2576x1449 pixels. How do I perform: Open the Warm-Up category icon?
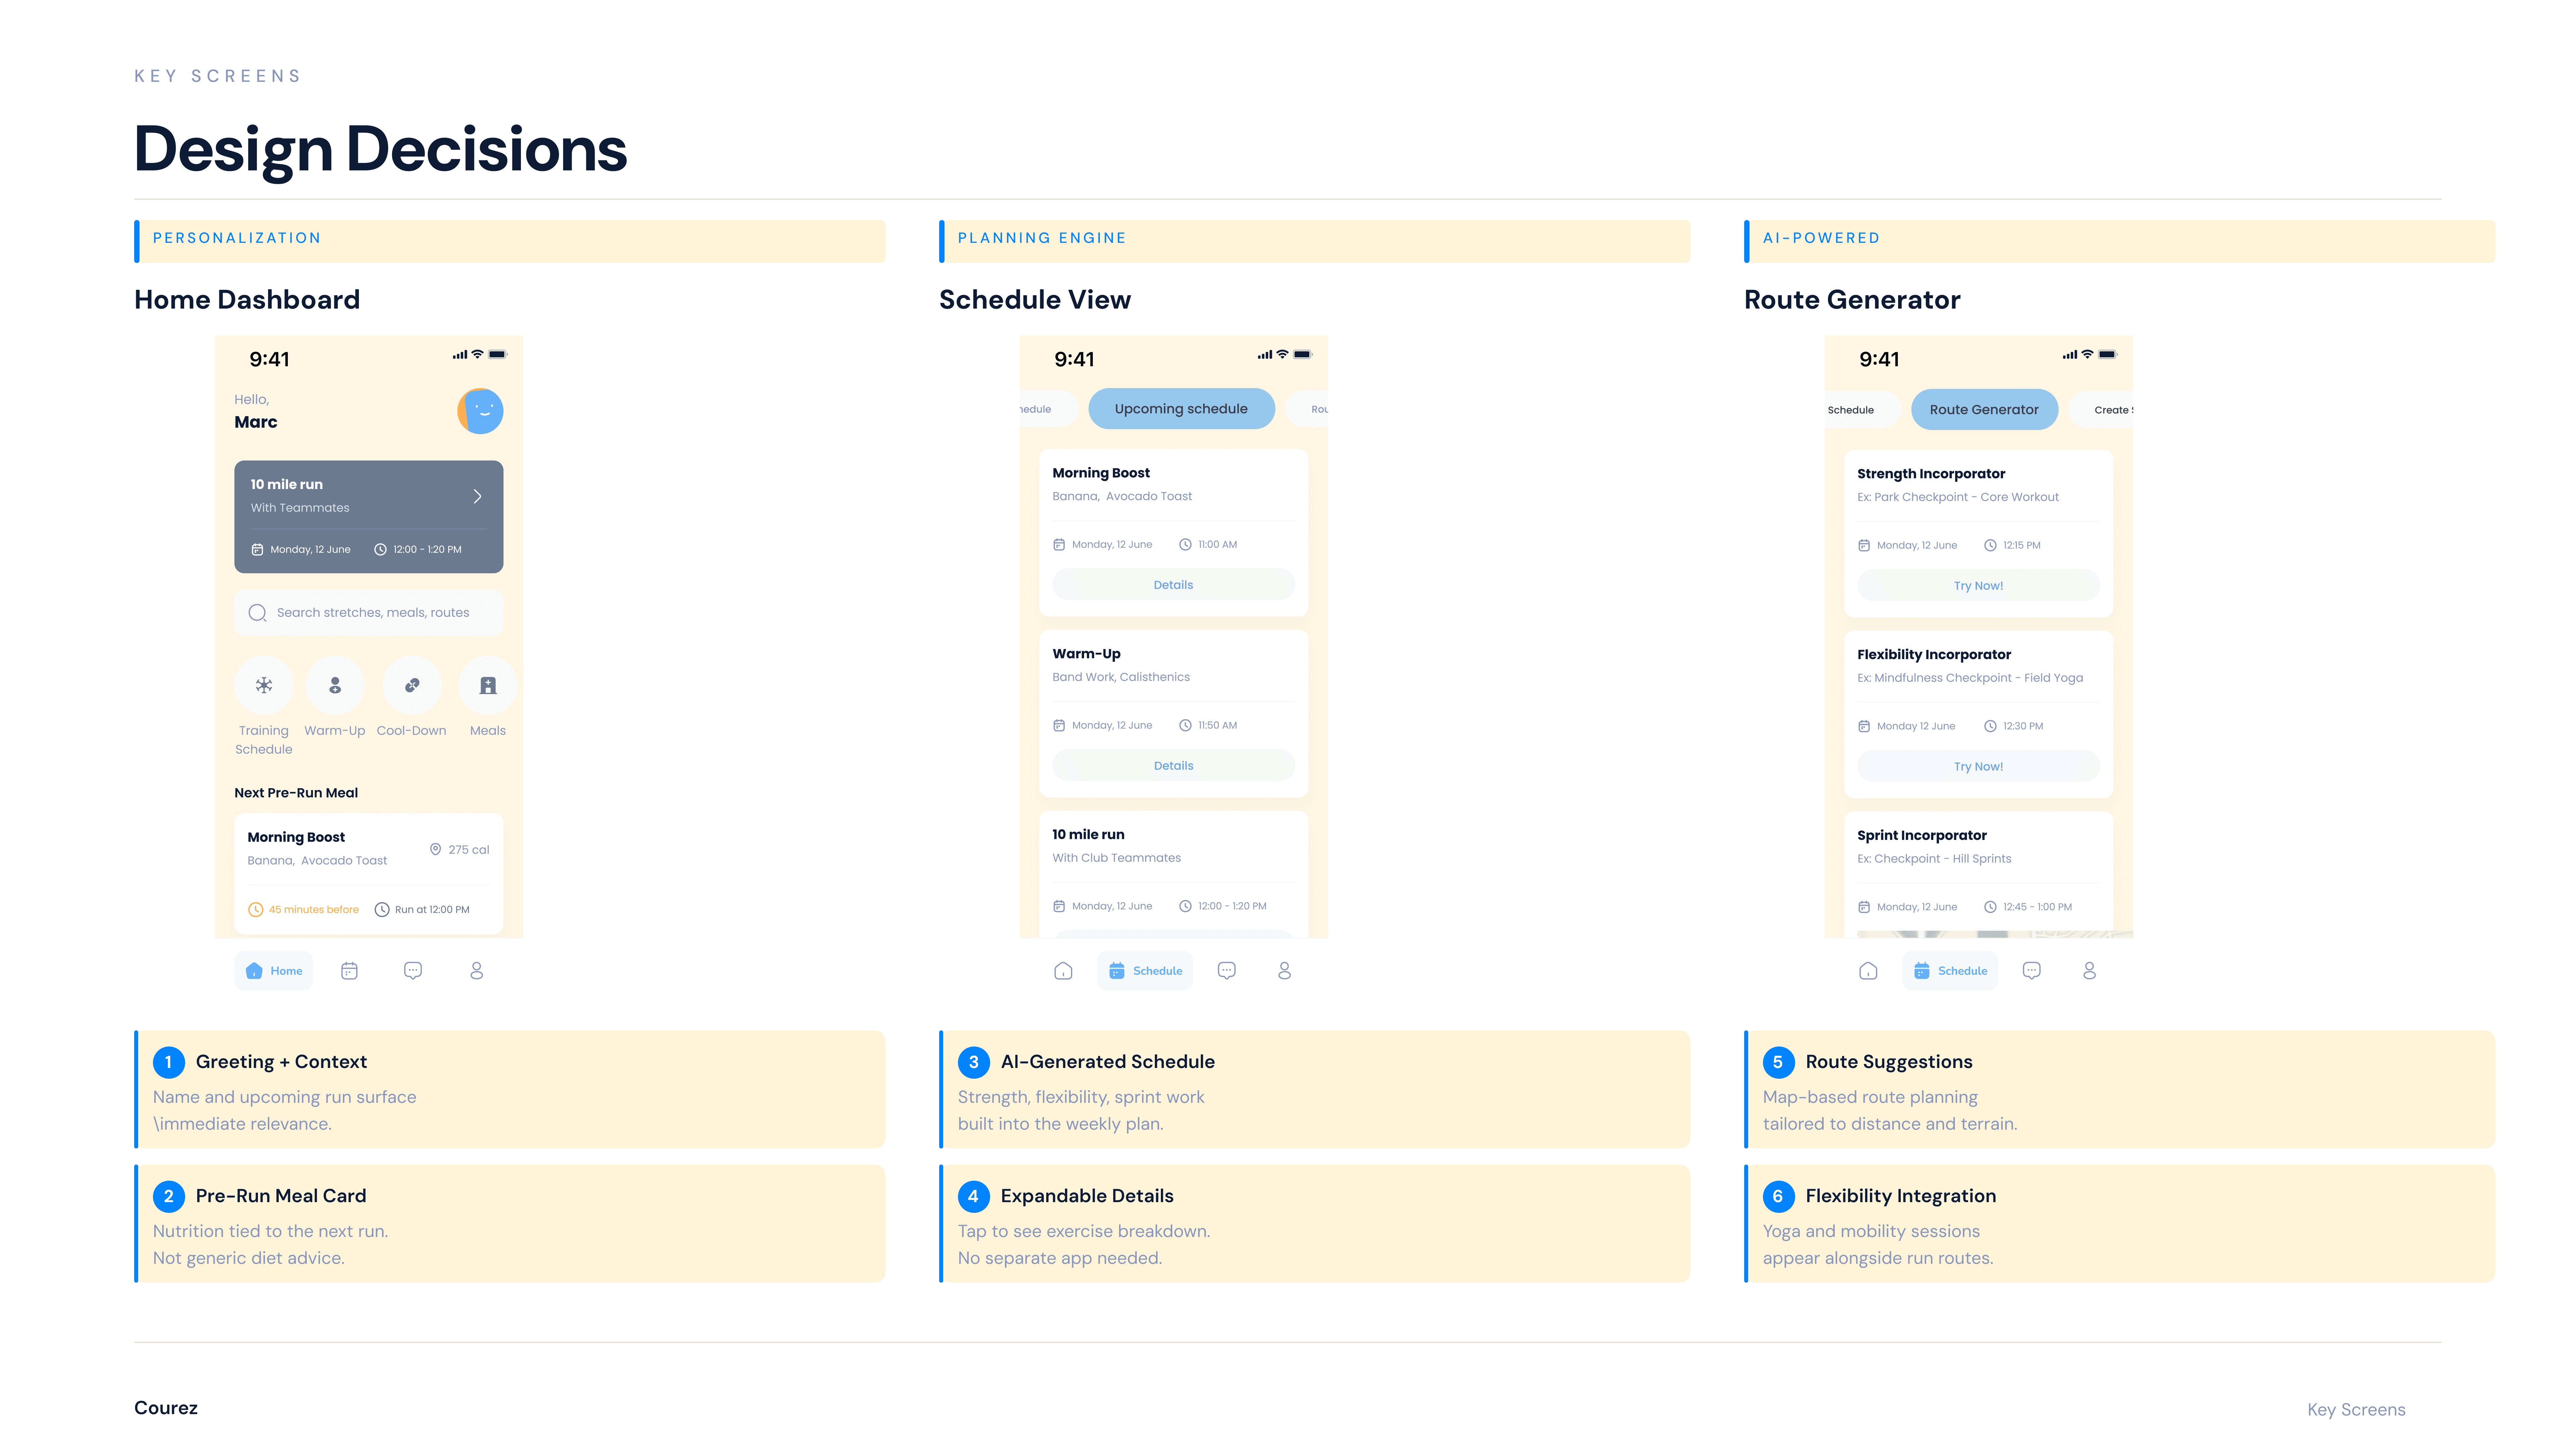[x=335, y=685]
